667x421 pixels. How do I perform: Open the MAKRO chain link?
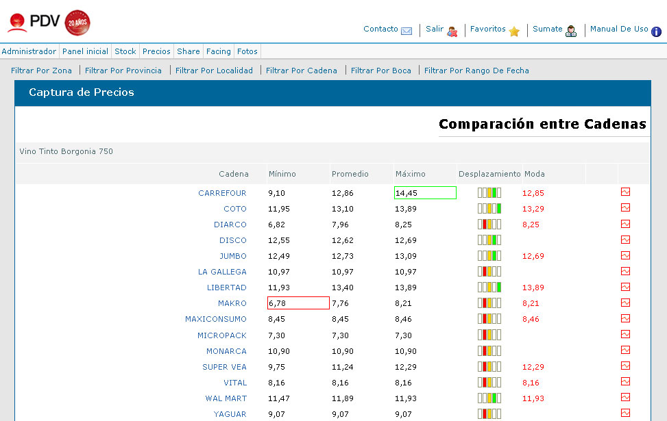pos(232,303)
